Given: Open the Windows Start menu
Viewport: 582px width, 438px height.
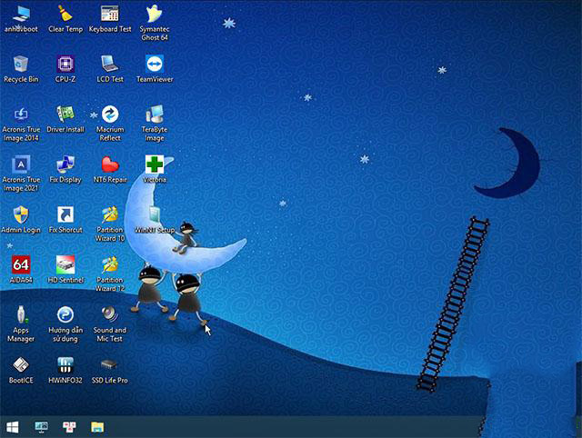Looking at the screenshot, I should click(12, 427).
